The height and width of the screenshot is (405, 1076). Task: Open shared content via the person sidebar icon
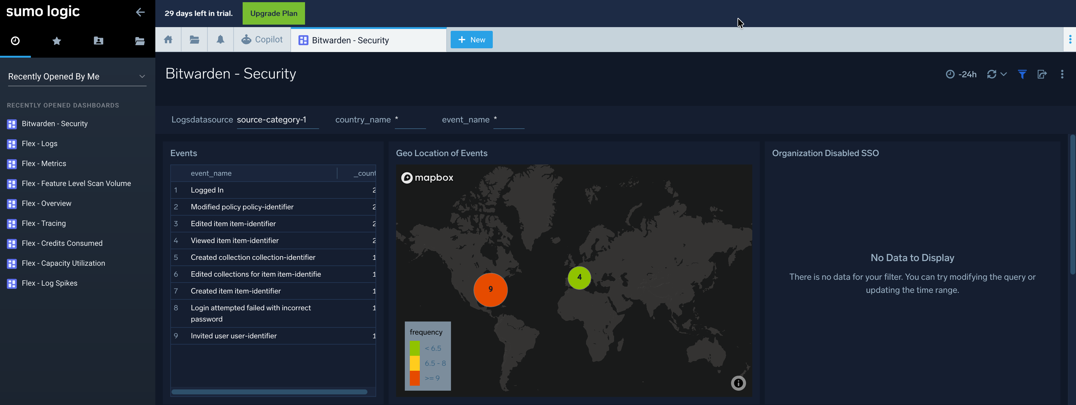click(99, 41)
